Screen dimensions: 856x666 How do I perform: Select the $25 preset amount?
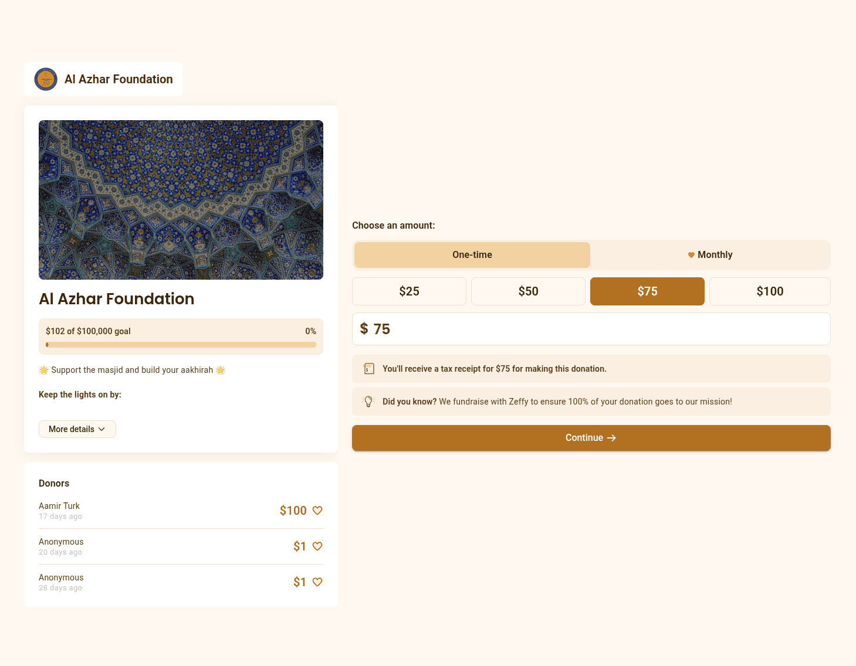tap(409, 291)
